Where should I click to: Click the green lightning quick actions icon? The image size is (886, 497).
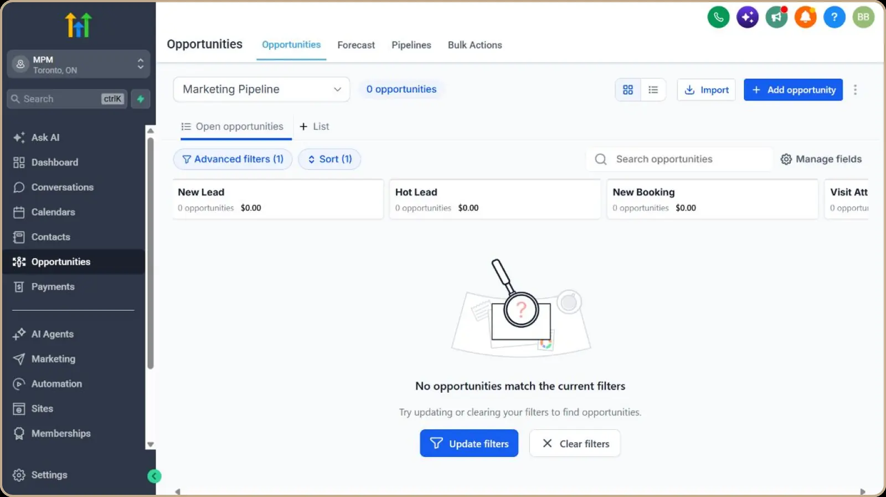[141, 99]
